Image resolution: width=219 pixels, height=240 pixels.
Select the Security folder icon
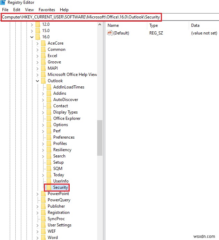point(49,187)
